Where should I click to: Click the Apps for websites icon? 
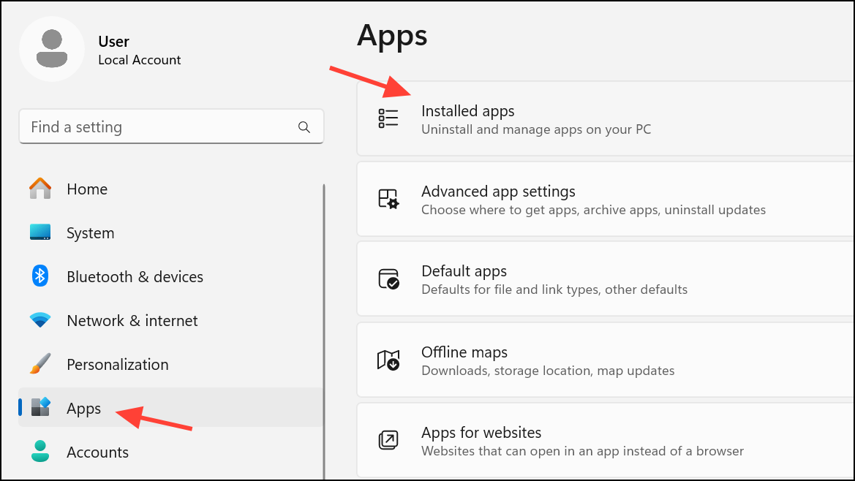(x=388, y=440)
